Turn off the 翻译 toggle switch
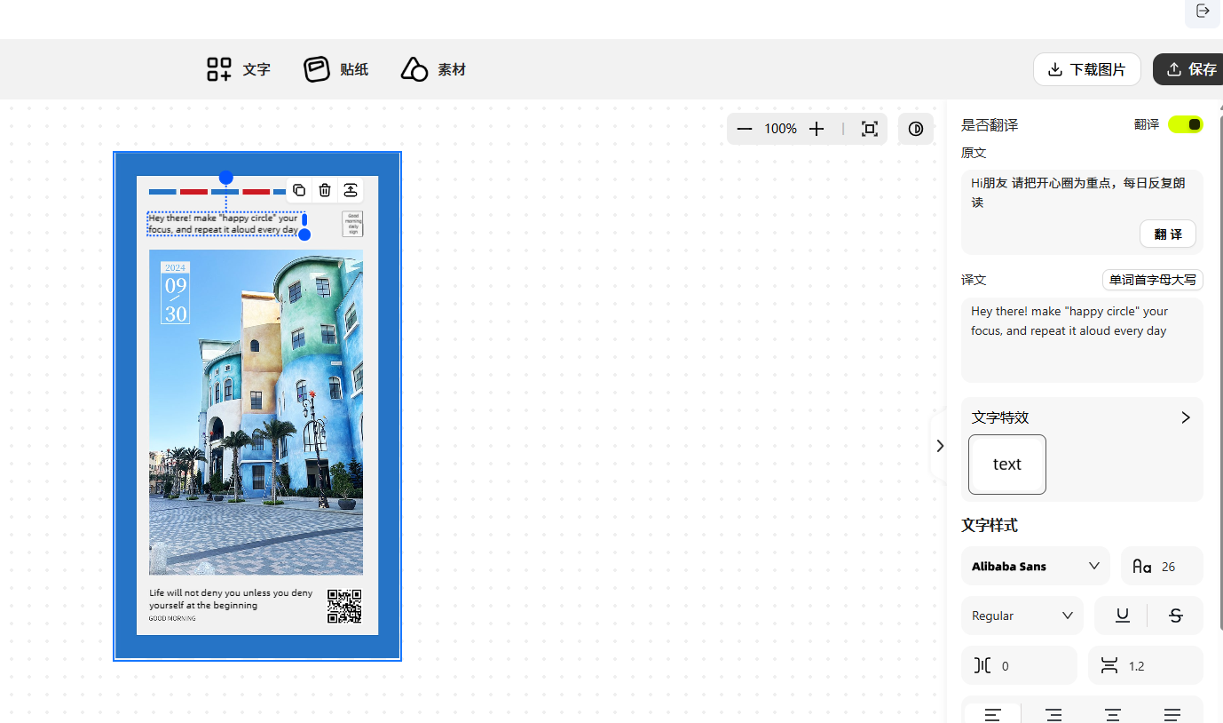The height and width of the screenshot is (723, 1223). pos(1185,124)
